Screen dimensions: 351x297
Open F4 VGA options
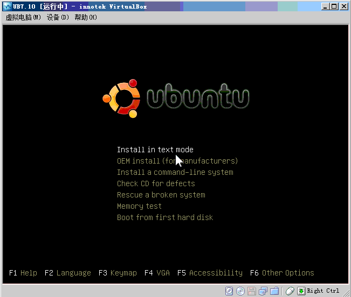point(157,273)
